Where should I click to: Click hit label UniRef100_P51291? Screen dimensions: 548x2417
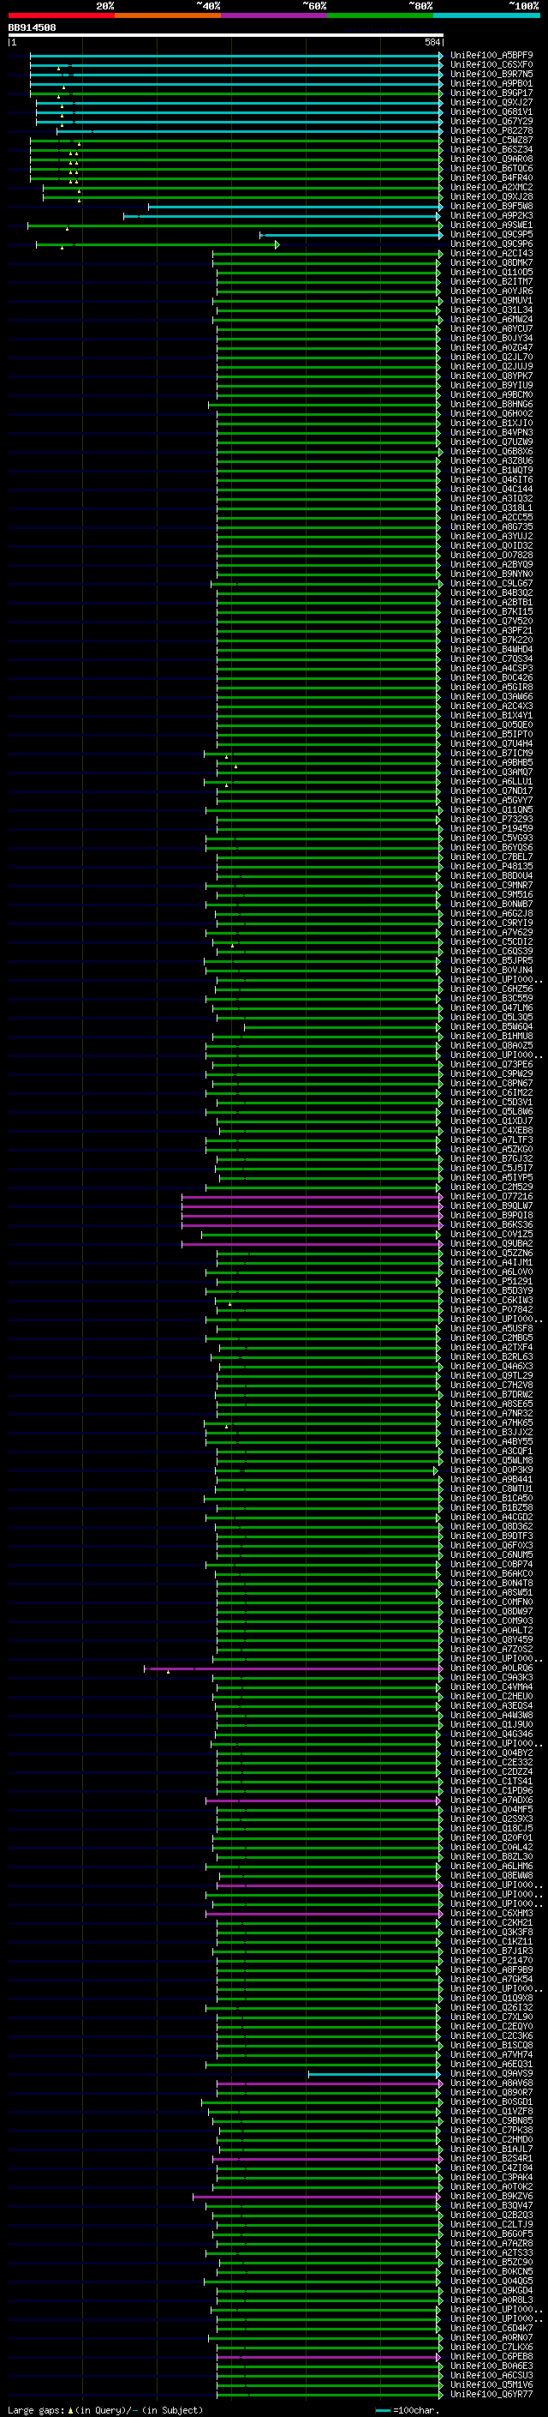pyautogui.click(x=491, y=1282)
